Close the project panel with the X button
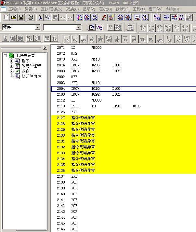This screenshot has height=232, width=196. tap(45, 48)
